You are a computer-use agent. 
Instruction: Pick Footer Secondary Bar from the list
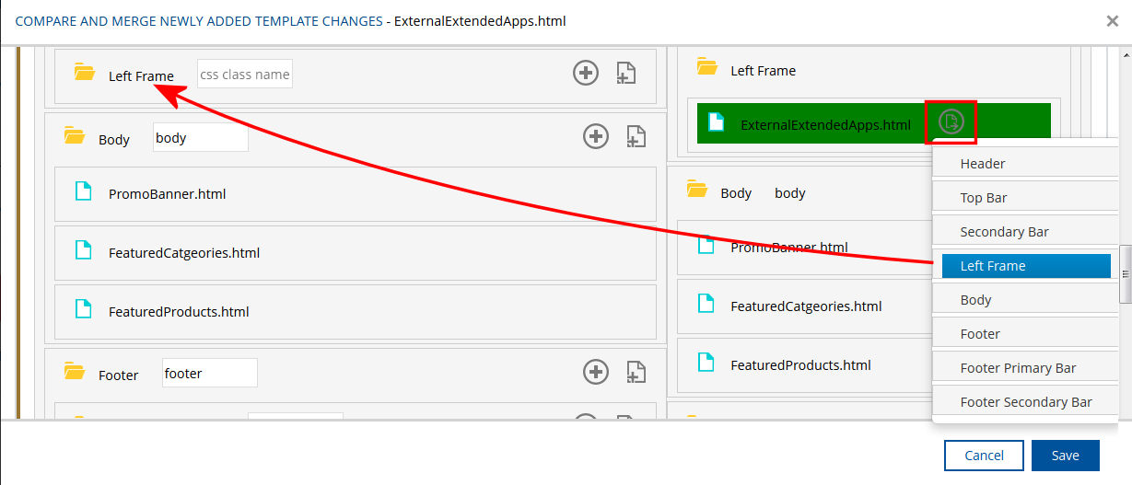pos(1025,402)
